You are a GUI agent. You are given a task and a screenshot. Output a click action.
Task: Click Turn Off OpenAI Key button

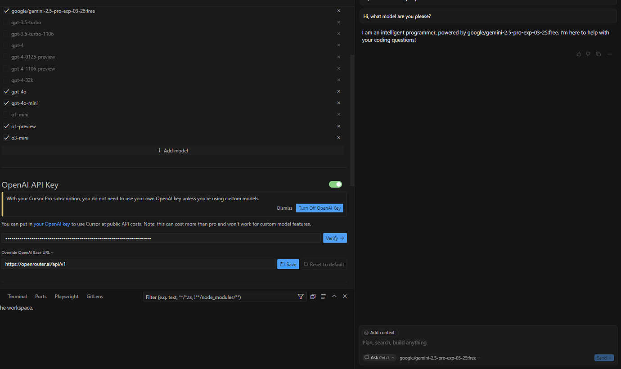(319, 208)
